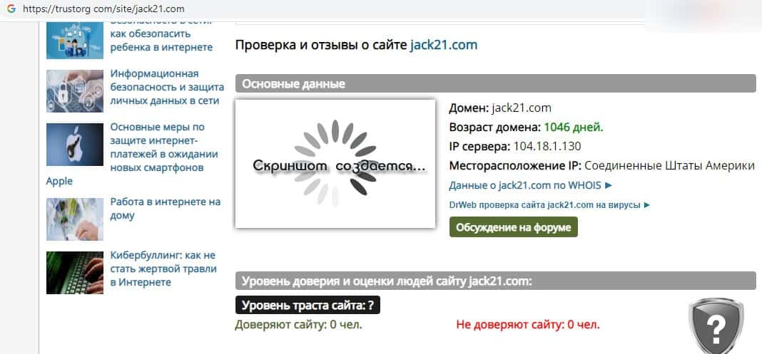Click the loading site screenshot preview
Image resolution: width=762 pixels, height=354 pixels.
tap(335, 163)
